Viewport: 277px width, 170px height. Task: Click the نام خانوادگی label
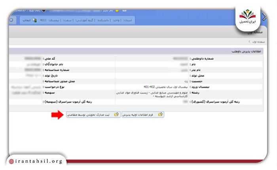pyautogui.click(x=53, y=64)
